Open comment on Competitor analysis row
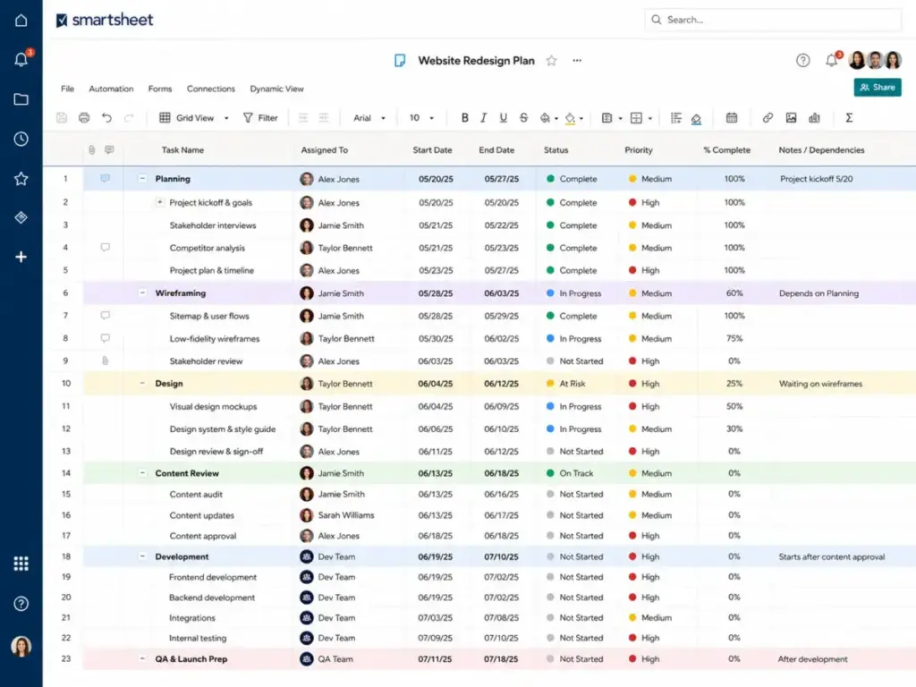The width and height of the screenshot is (916, 687). (x=106, y=248)
